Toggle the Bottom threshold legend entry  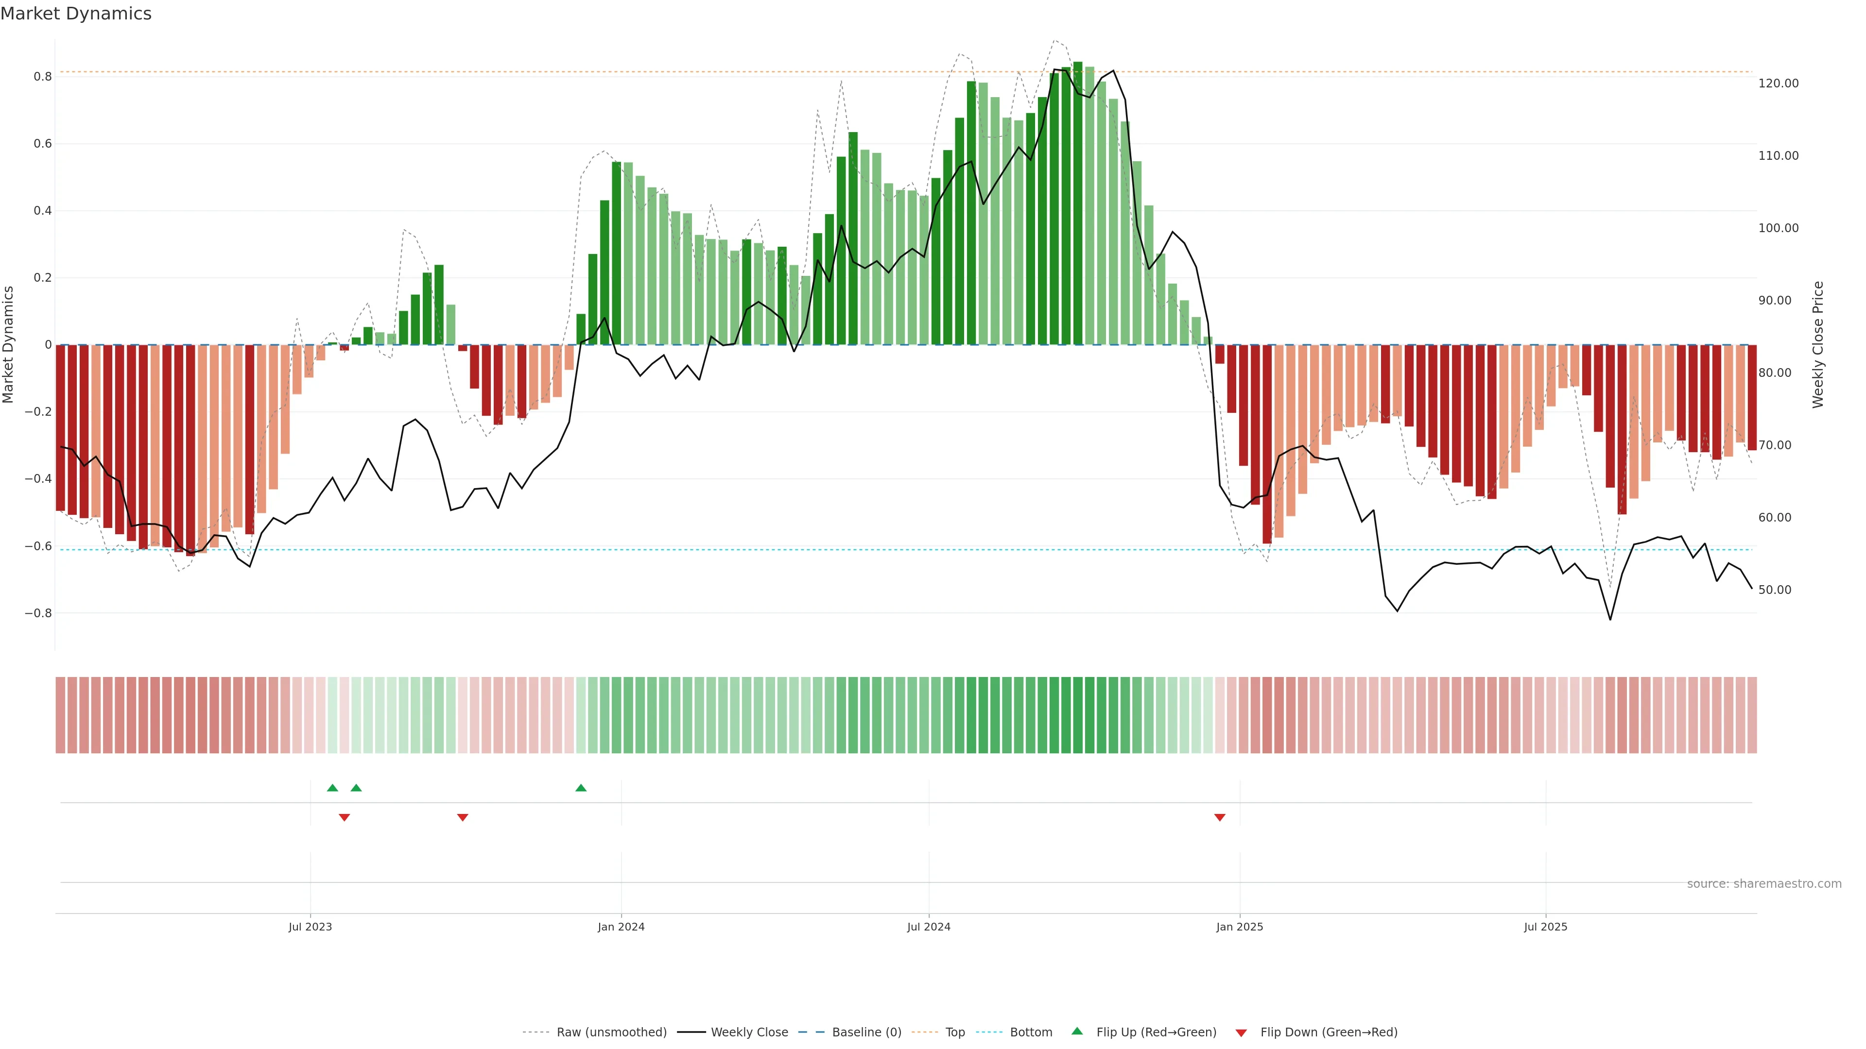1031,1032
